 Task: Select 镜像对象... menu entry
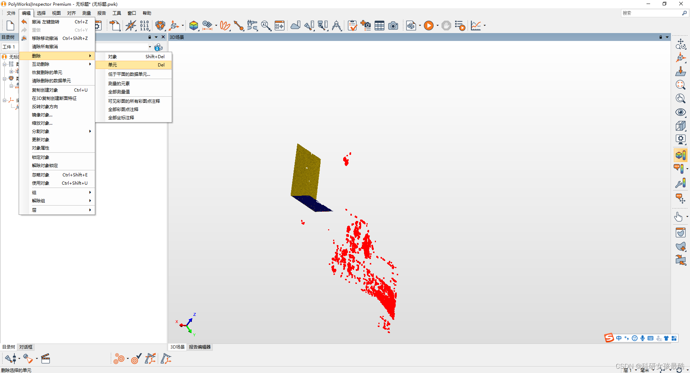(x=57, y=115)
